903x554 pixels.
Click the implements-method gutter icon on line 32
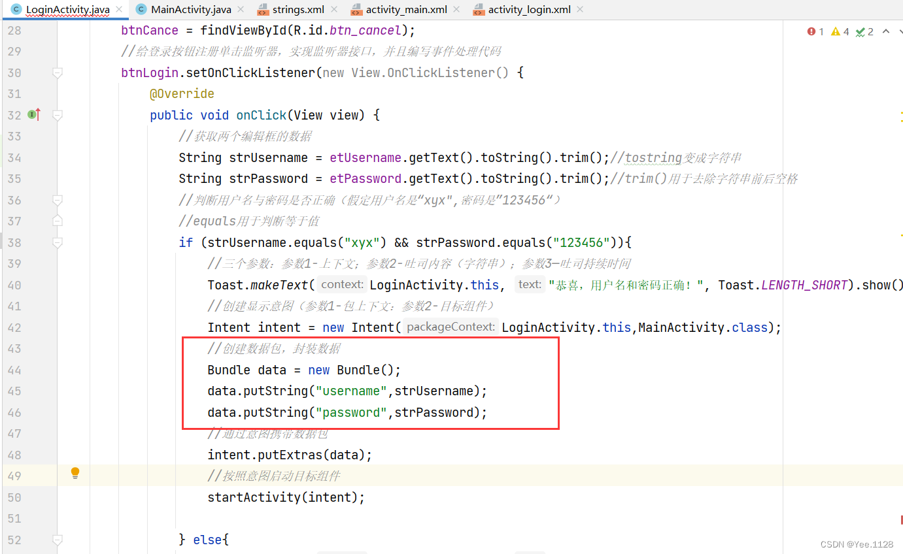(34, 115)
